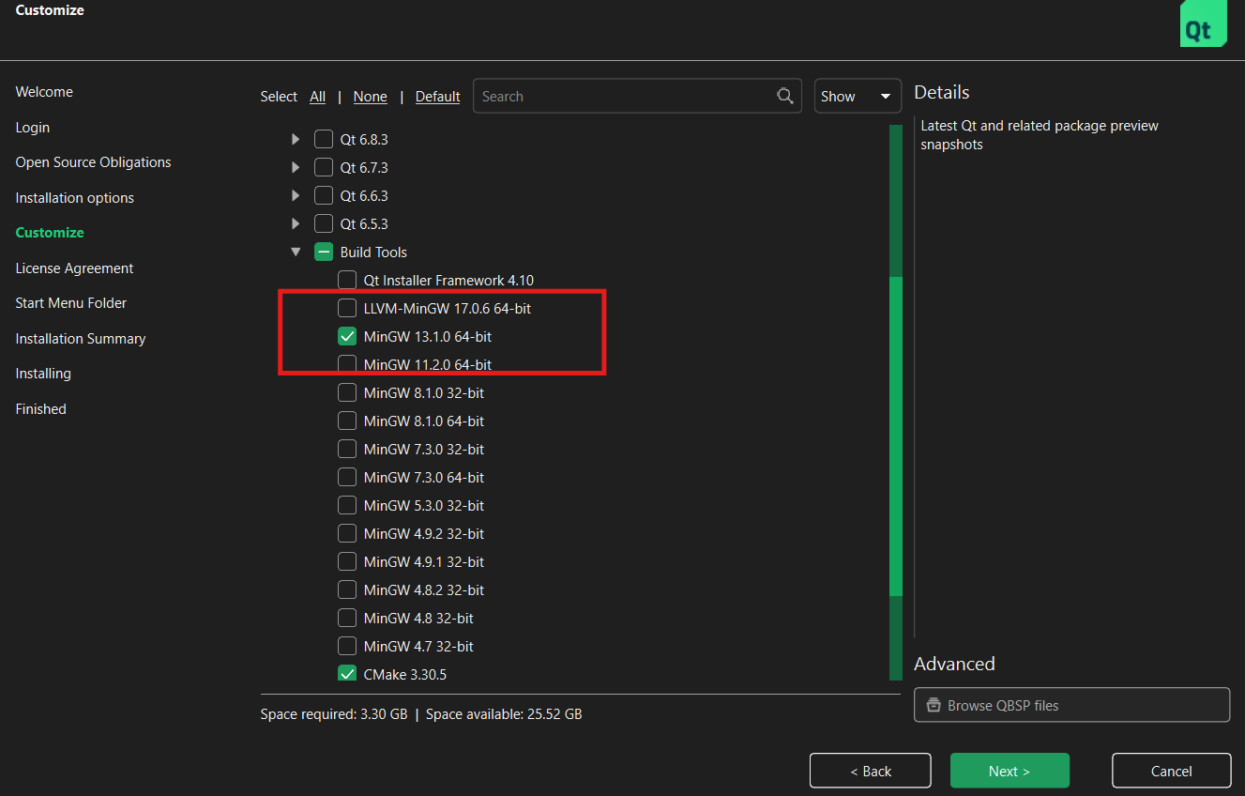Click the Back button
The image size is (1245, 796).
click(x=871, y=771)
